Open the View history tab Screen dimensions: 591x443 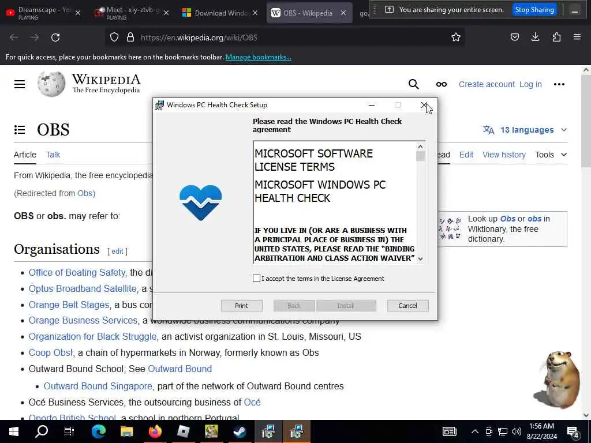(x=504, y=155)
